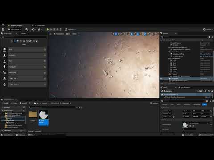Switch to the Minimal_Default level tab
The height and width of the screenshot is (160, 214).
coord(15,25)
